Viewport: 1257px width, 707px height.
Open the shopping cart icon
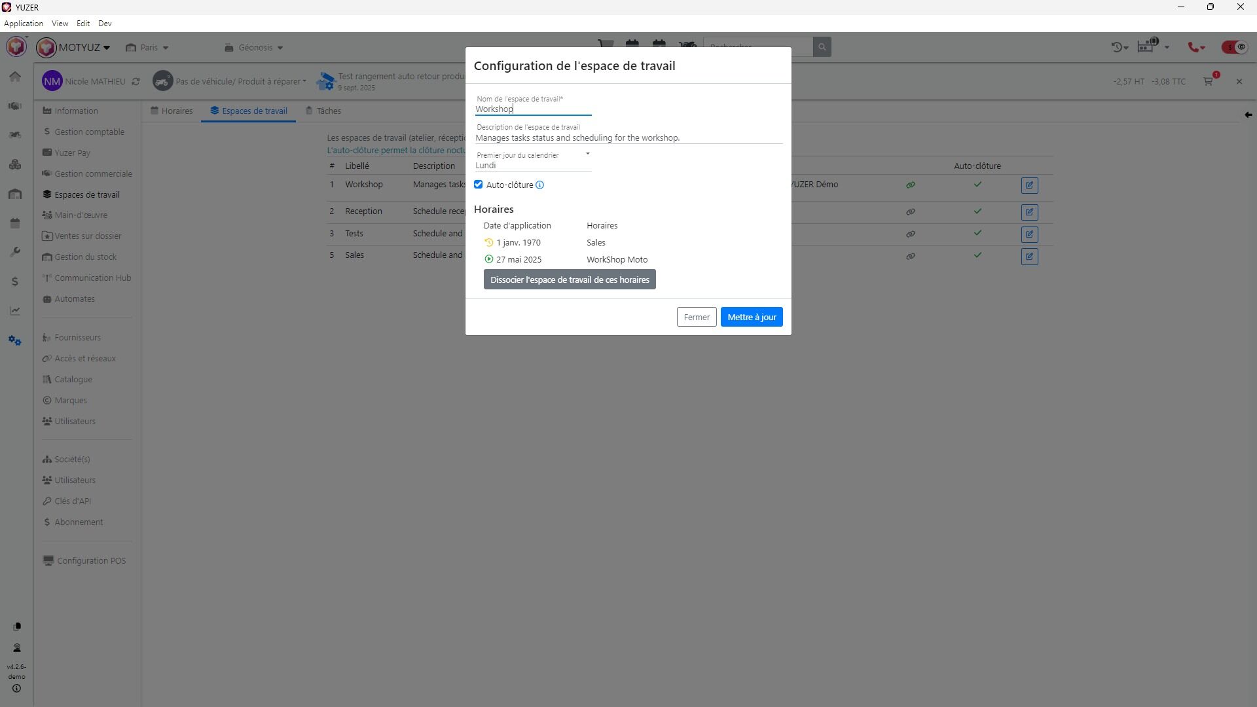click(x=1209, y=82)
